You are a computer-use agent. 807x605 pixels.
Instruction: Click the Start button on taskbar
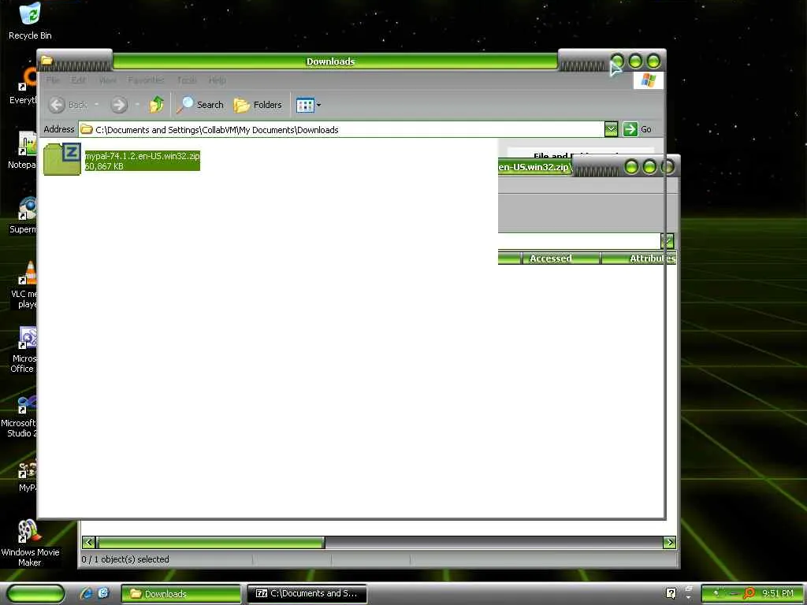36,594
